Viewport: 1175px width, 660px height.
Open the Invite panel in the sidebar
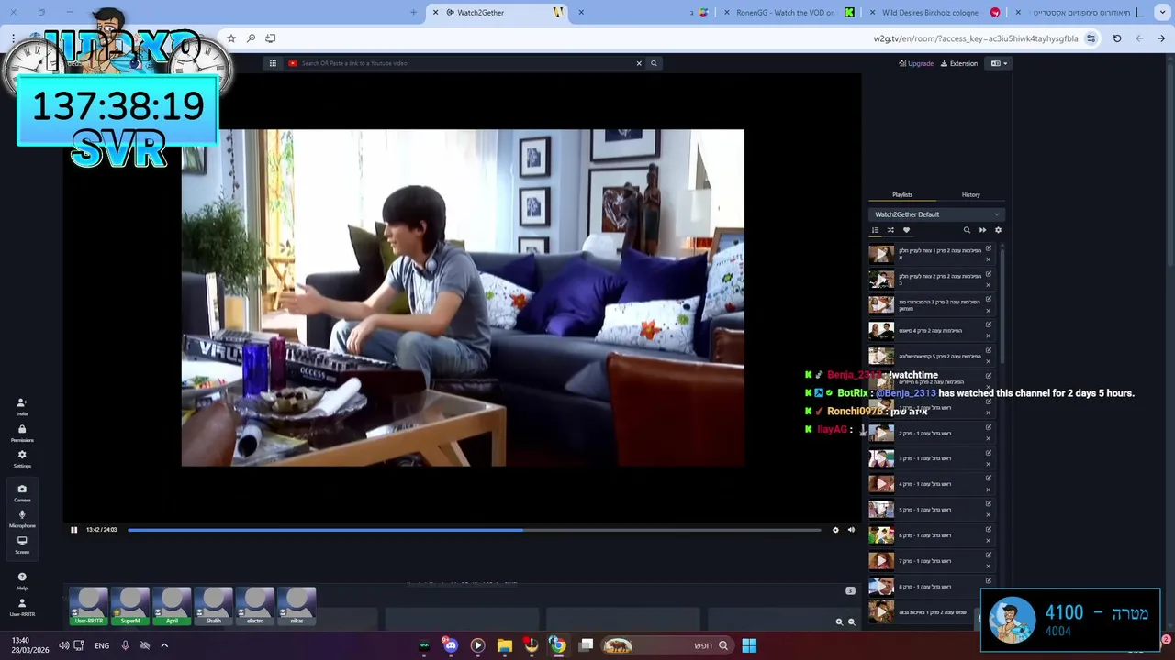click(x=22, y=407)
